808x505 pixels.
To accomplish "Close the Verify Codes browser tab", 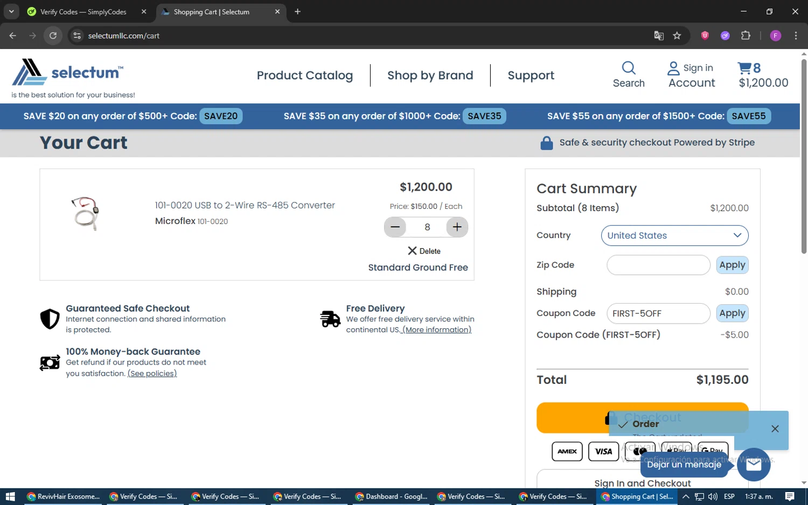I will 144,12.
